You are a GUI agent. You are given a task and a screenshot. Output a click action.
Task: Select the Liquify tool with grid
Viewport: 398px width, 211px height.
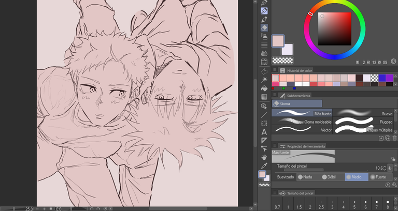[x=264, y=62]
